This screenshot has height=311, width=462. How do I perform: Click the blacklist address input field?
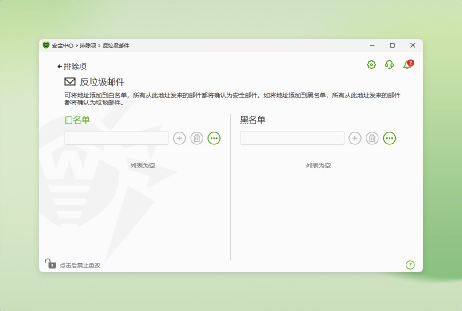click(292, 138)
